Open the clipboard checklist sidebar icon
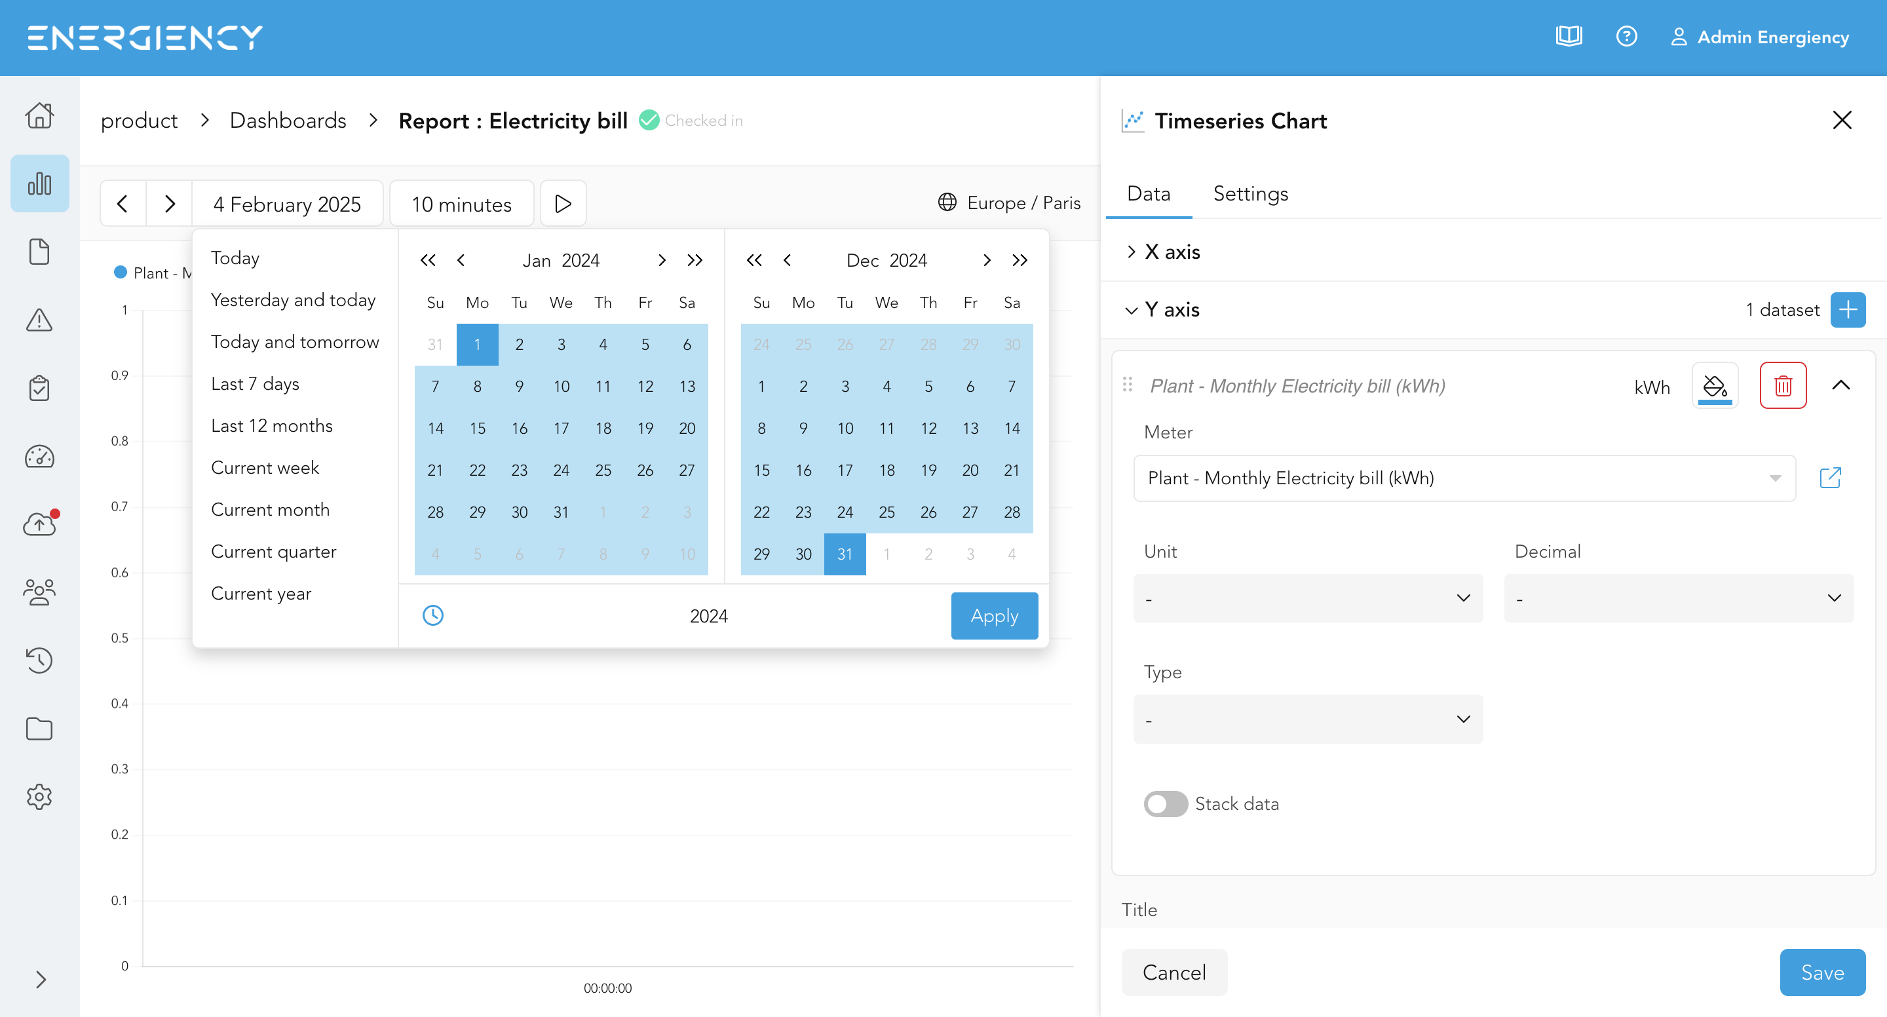This screenshot has height=1017, width=1887. pyautogui.click(x=39, y=388)
